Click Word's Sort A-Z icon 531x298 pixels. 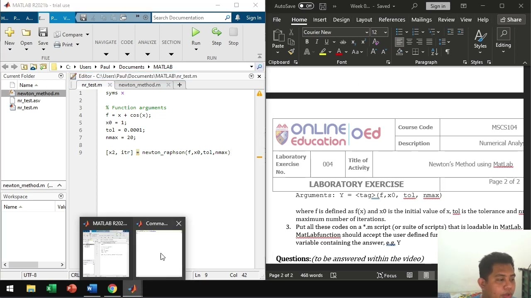pyautogui.click(x=434, y=52)
